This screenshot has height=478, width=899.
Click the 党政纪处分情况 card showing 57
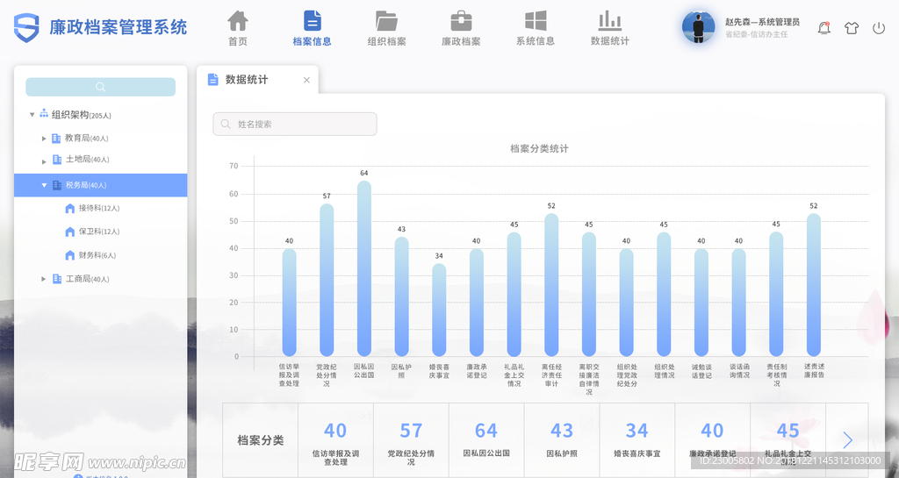[x=411, y=439]
